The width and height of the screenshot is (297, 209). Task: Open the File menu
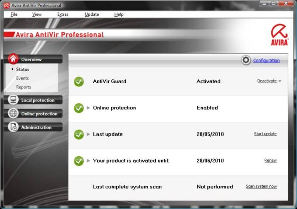(x=14, y=14)
